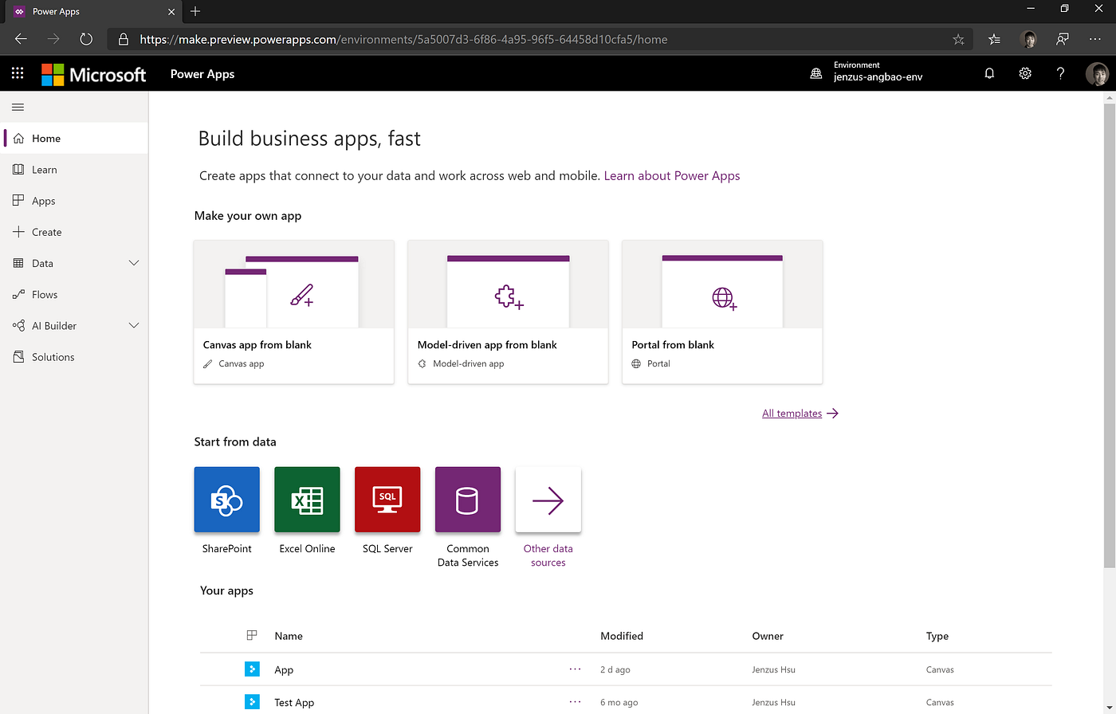This screenshot has height=714, width=1116.
Task: Open Learn in the sidebar
Action: tap(74, 169)
